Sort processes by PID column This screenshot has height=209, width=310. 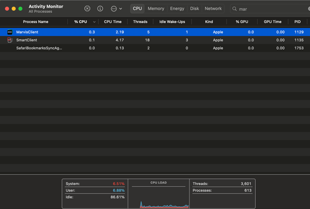pyautogui.click(x=297, y=22)
